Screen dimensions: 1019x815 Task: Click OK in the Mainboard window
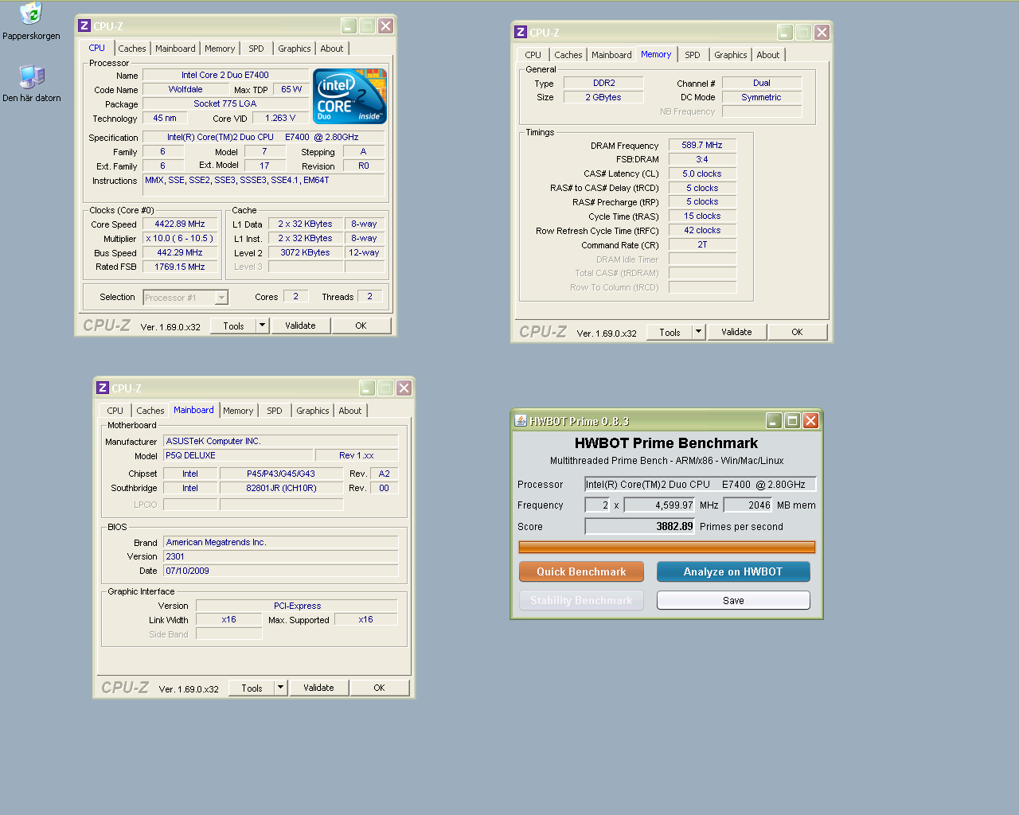click(379, 688)
